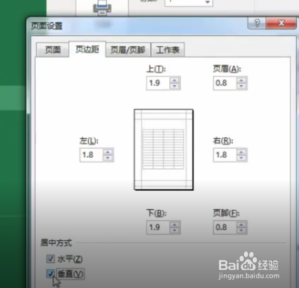The image size is (299, 288).
Task: Select the 页边距 tab
Action: [x=87, y=49]
